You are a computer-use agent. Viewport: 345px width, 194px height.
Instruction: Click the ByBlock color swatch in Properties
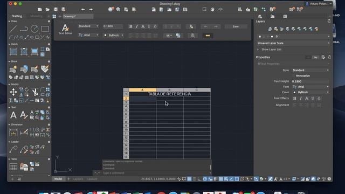[295, 92]
